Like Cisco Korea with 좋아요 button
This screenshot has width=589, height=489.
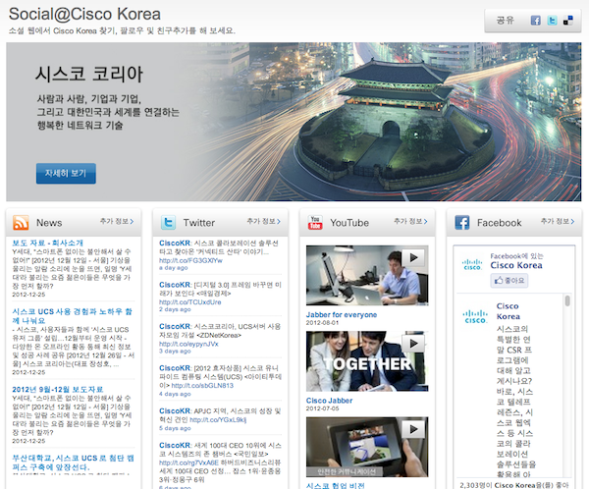(x=509, y=281)
